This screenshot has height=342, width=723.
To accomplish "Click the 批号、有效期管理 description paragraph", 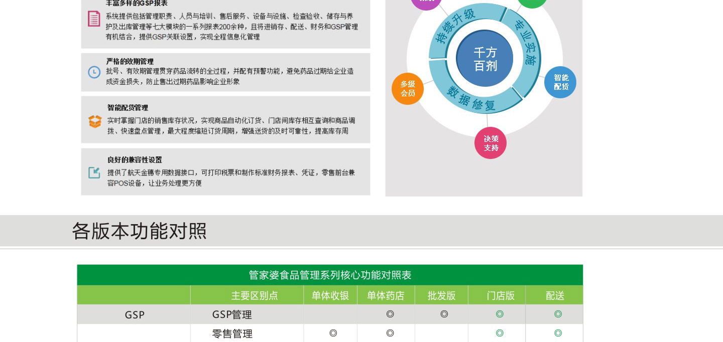I will click(229, 76).
